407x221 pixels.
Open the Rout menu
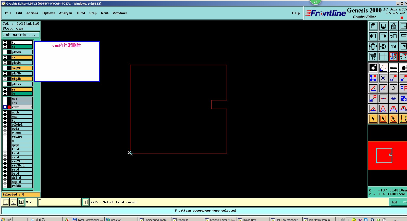coord(105,13)
